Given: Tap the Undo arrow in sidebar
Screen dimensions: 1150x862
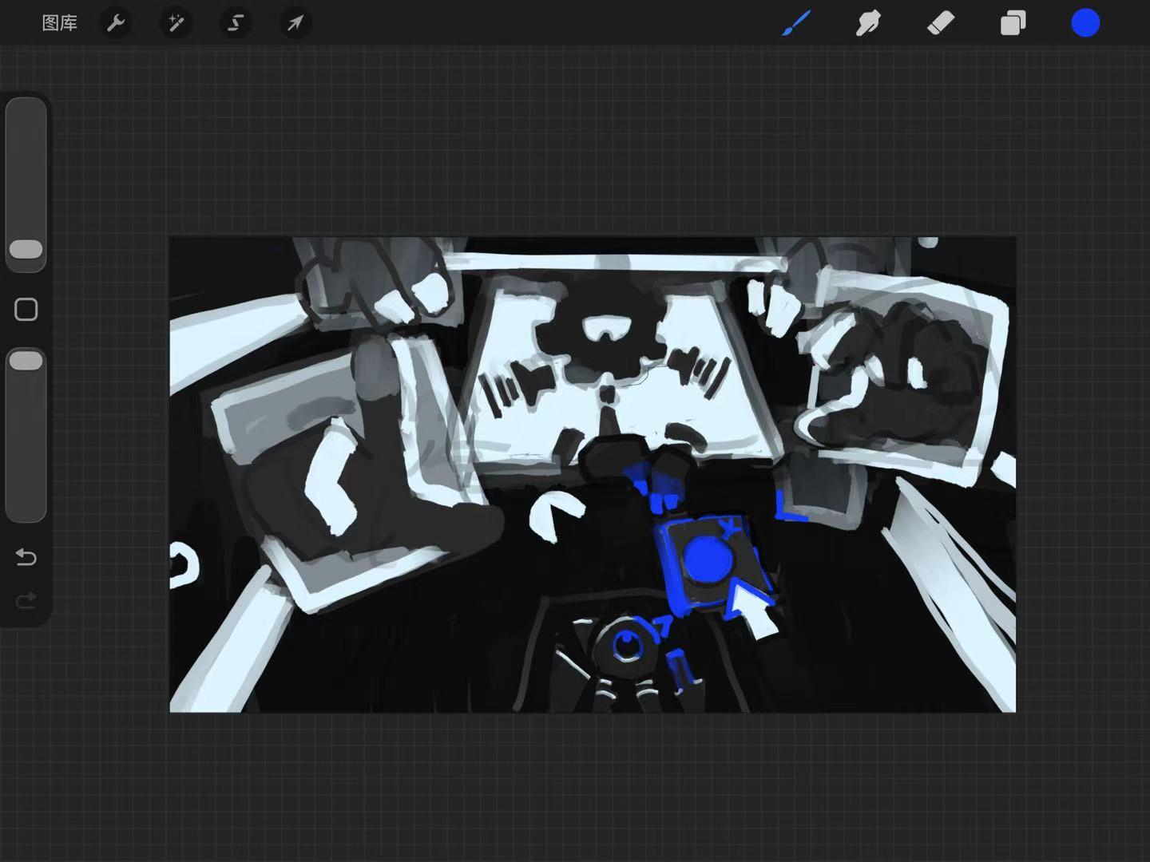Looking at the screenshot, I should (x=26, y=556).
